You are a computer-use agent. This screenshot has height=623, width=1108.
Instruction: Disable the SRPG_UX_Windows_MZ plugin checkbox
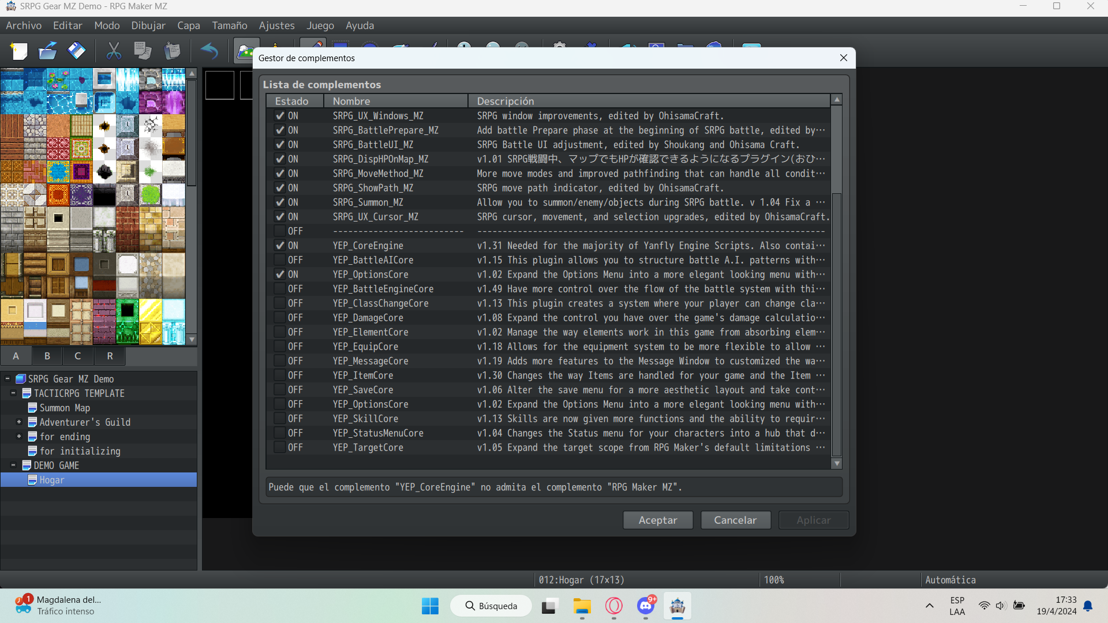(x=280, y=116)
